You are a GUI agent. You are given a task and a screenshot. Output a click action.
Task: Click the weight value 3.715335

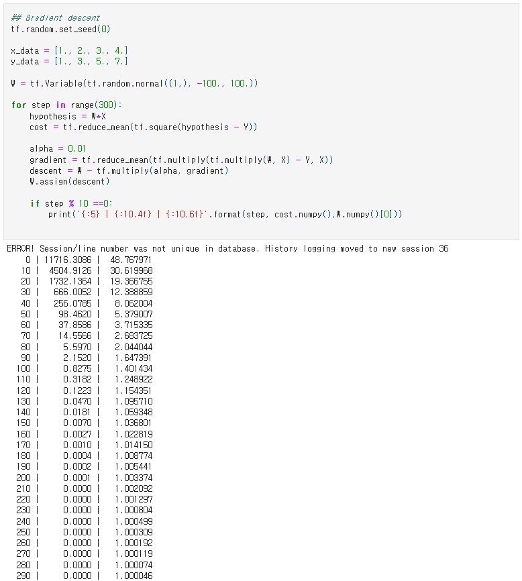pyautogui.click(x=134, y=325)
